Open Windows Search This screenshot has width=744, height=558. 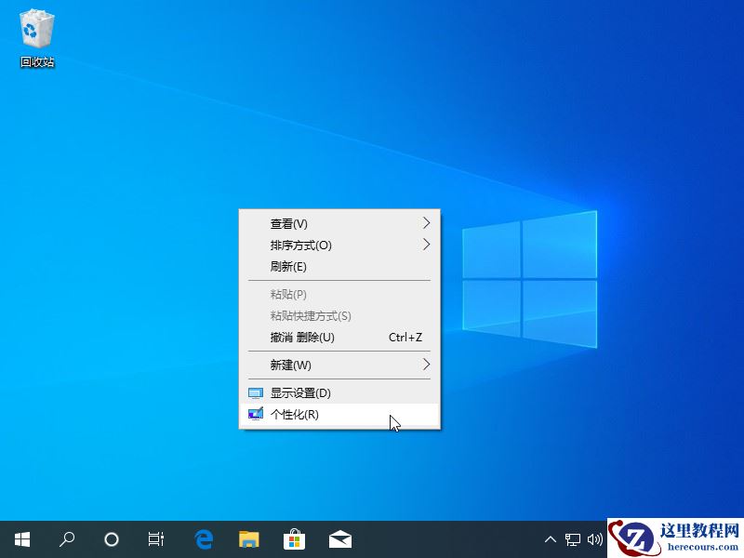(x=66, y=539)
